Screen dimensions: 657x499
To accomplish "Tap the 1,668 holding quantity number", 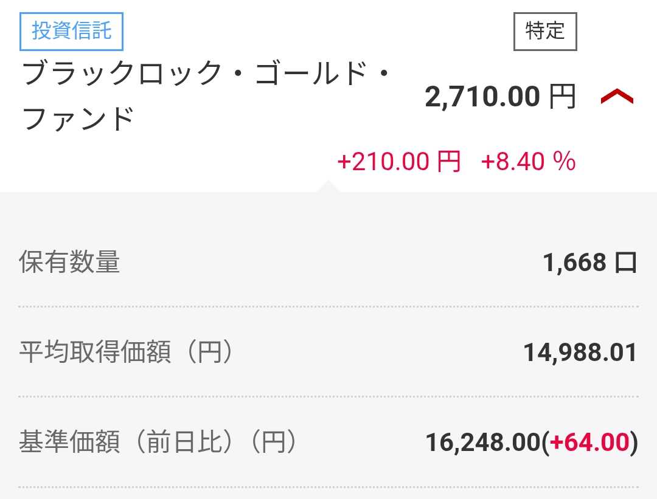I will click(574, 263).
